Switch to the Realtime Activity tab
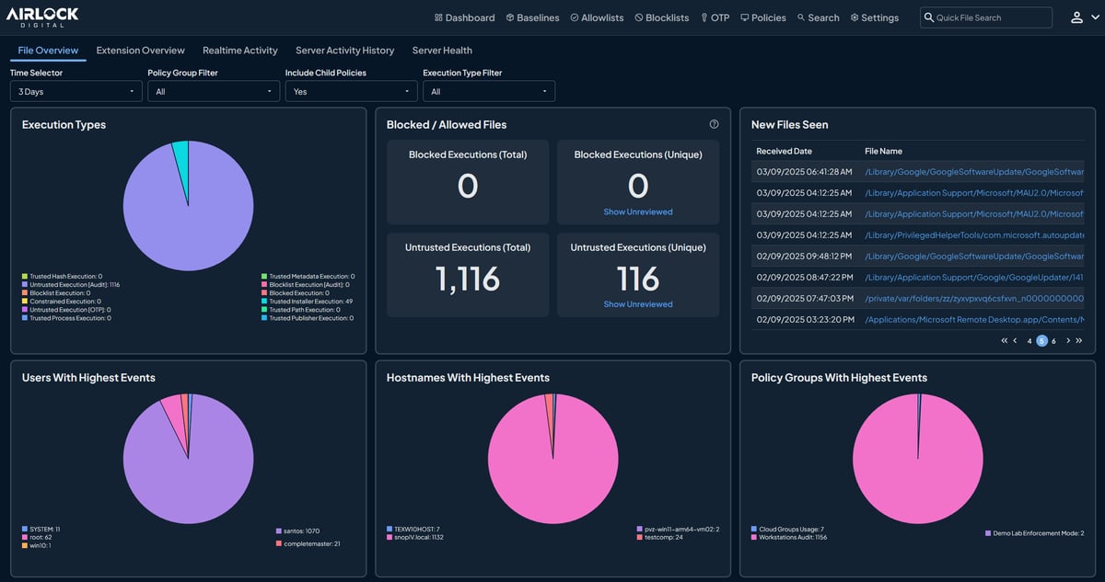1105x582 pixels. point(240,50)
